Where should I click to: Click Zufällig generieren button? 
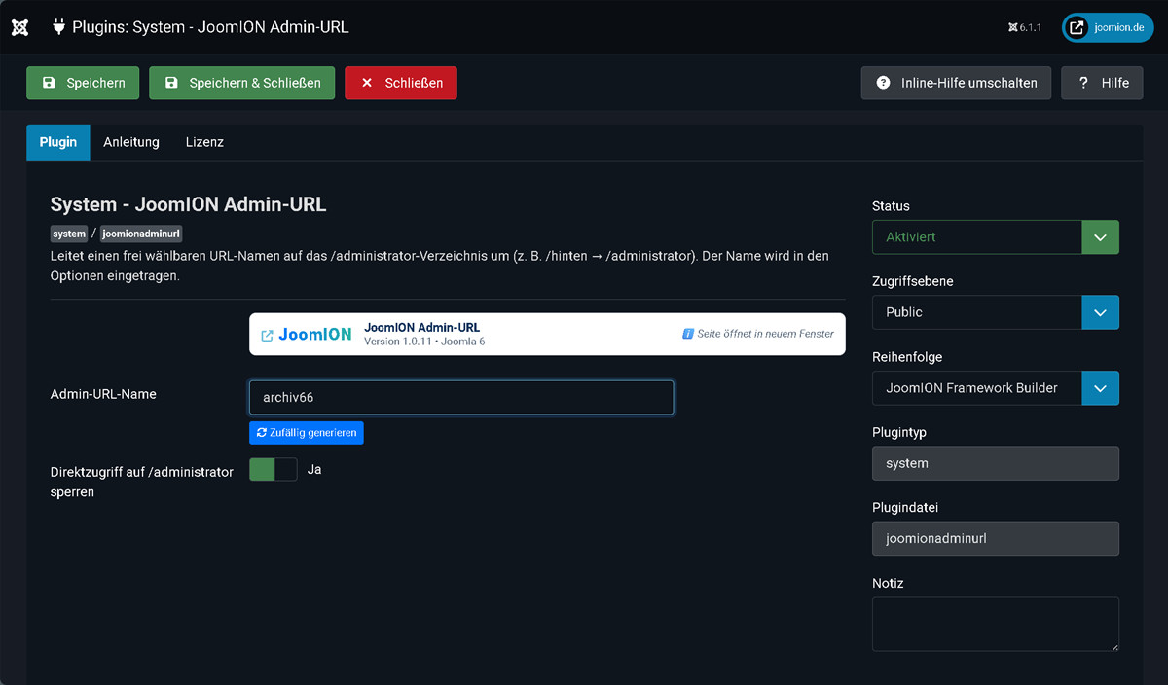(307, 432)
